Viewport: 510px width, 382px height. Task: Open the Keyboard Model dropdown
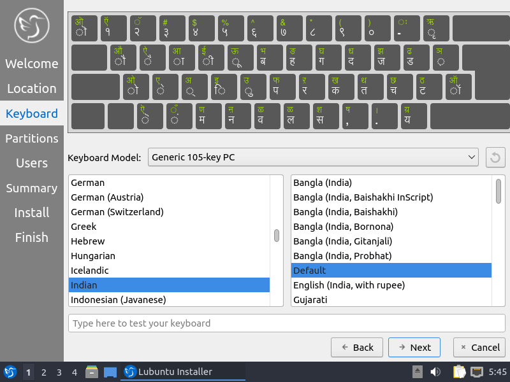pos(314,157)
